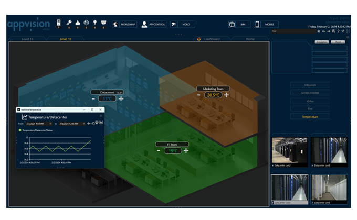Screen dimensions: 357x220
Task: Open the VIDEO module
Action: click(182, 25)
